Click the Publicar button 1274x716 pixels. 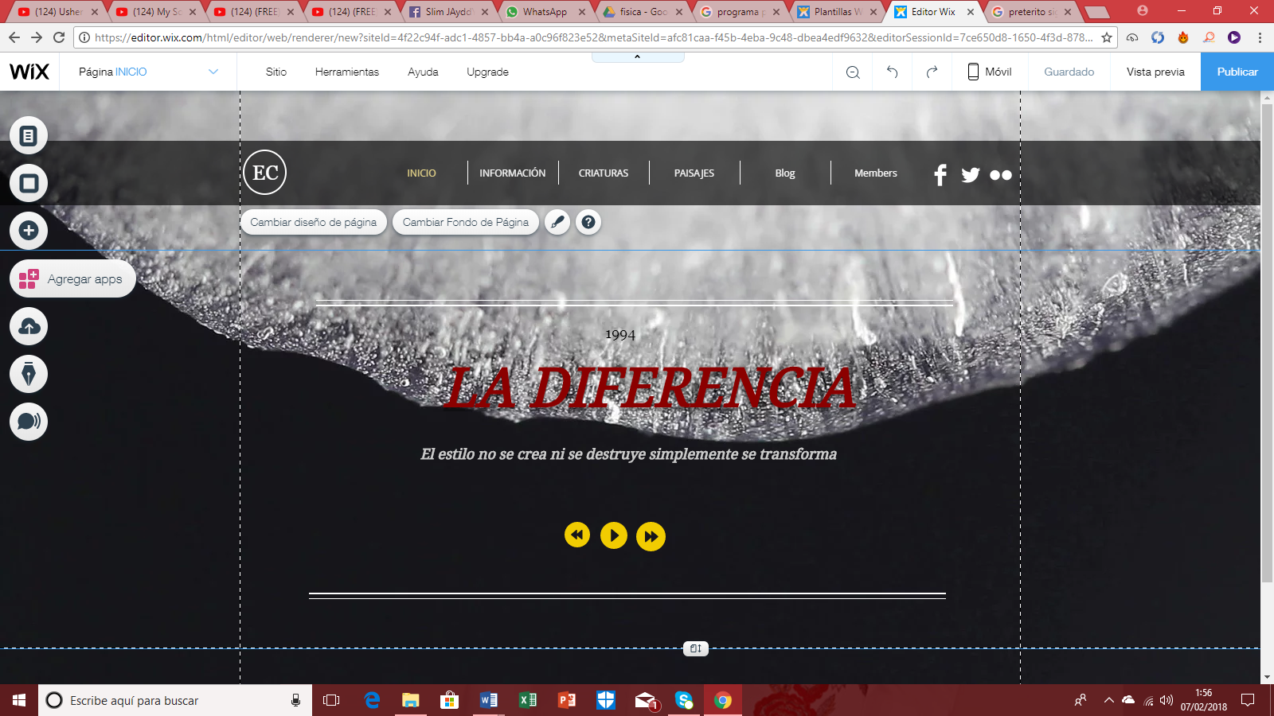pos(1237,72)
